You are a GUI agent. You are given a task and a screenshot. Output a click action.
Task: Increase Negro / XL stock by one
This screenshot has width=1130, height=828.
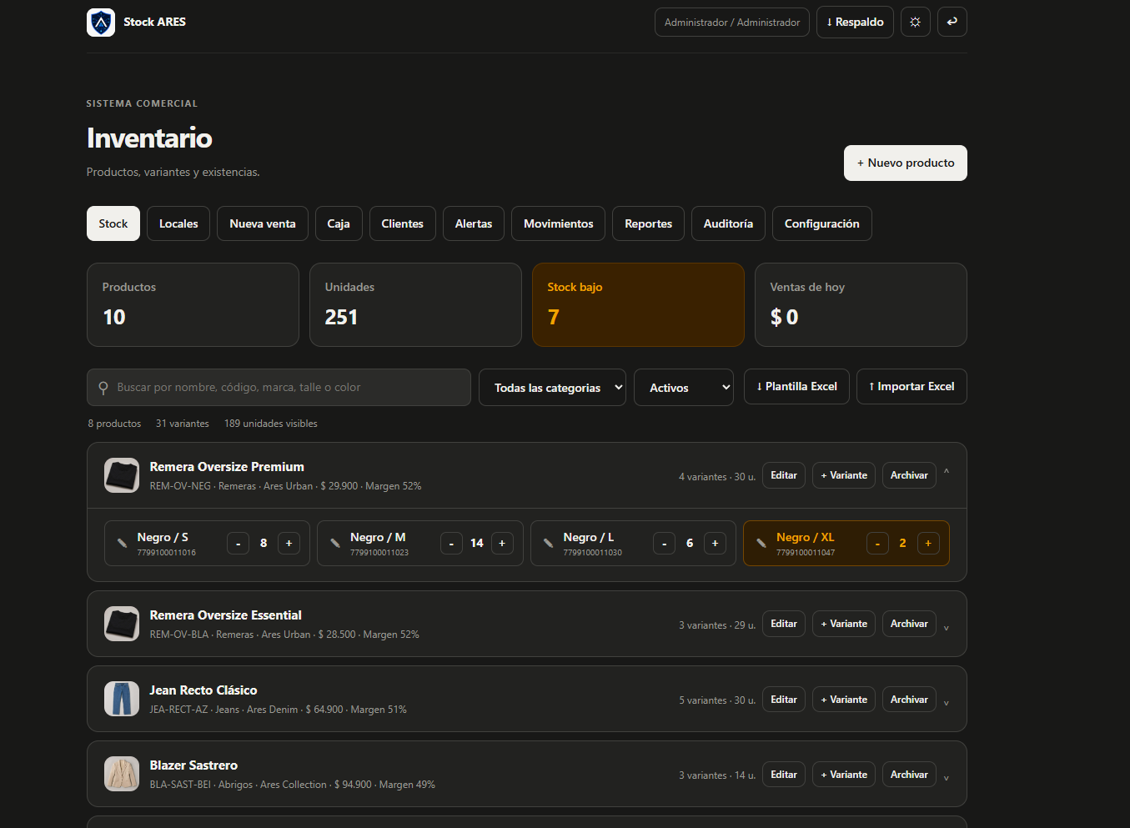pos(928,544)
